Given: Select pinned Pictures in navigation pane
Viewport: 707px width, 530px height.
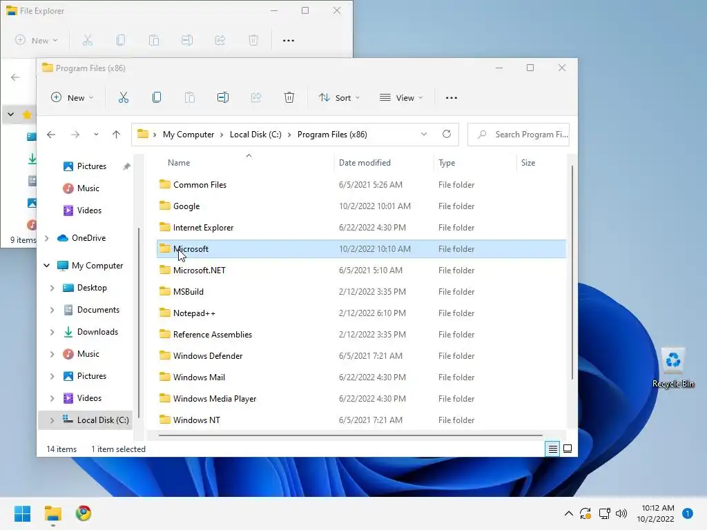Looking at the screenshot, I should (x=92, y=166).
